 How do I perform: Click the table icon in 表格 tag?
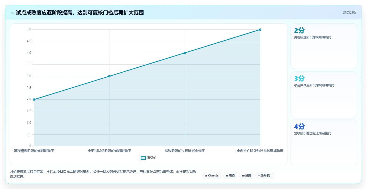[227, 176]
